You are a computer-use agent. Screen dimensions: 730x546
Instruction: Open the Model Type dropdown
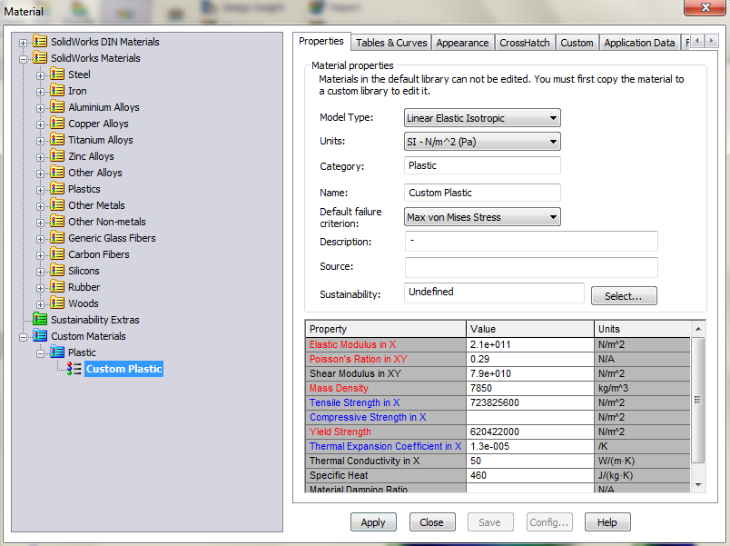tap(482, 118)
